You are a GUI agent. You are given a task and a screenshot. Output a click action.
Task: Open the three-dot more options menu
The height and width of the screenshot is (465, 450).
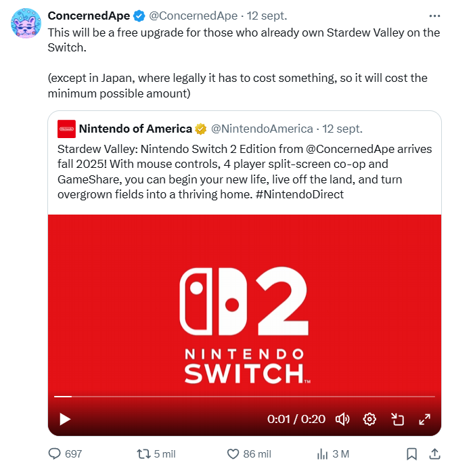point(434,16)
